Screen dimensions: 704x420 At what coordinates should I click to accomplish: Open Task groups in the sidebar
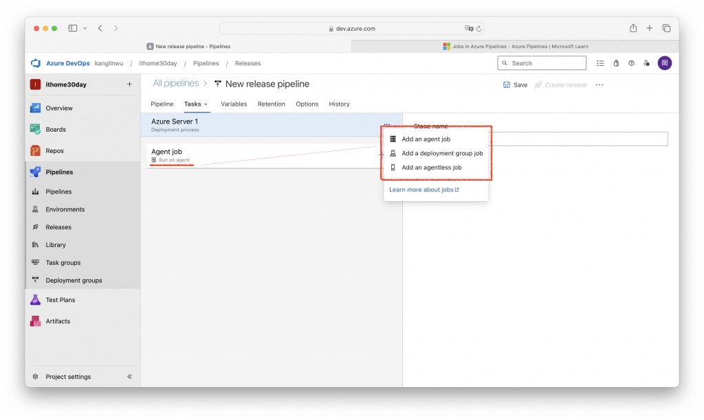tap(63, 263)
